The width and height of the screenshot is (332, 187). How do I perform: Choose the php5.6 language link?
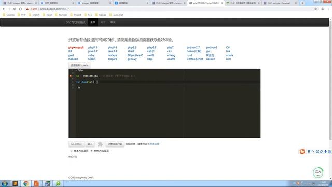(151, 47)
